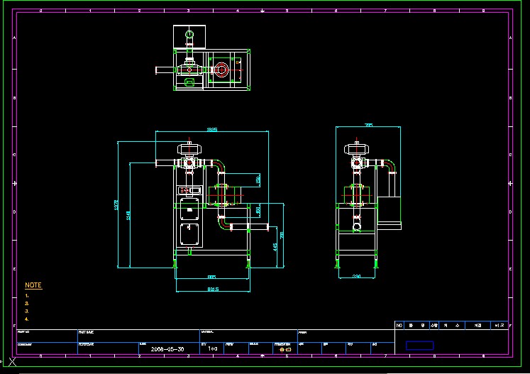Click the NO header cell in parts list

pos(399,325)
